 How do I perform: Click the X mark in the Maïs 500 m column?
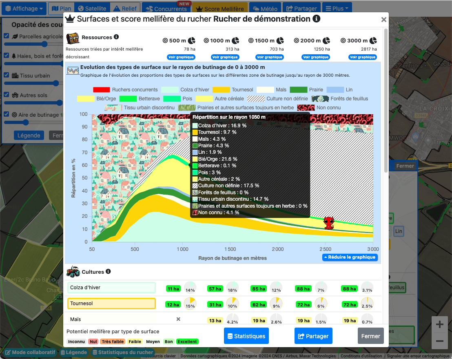click(178, 319)
